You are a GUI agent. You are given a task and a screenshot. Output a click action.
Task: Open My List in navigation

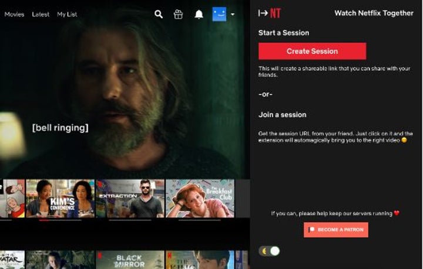(x=67, y=14)
